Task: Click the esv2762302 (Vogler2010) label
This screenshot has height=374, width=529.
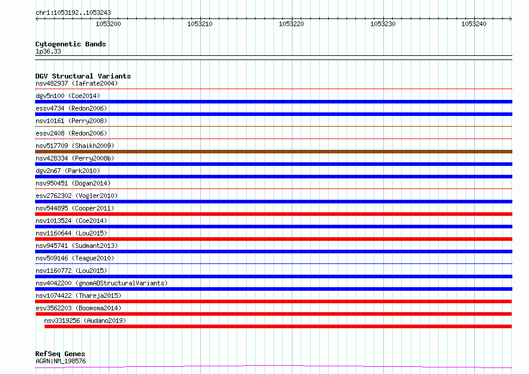Action: (77, 196)
